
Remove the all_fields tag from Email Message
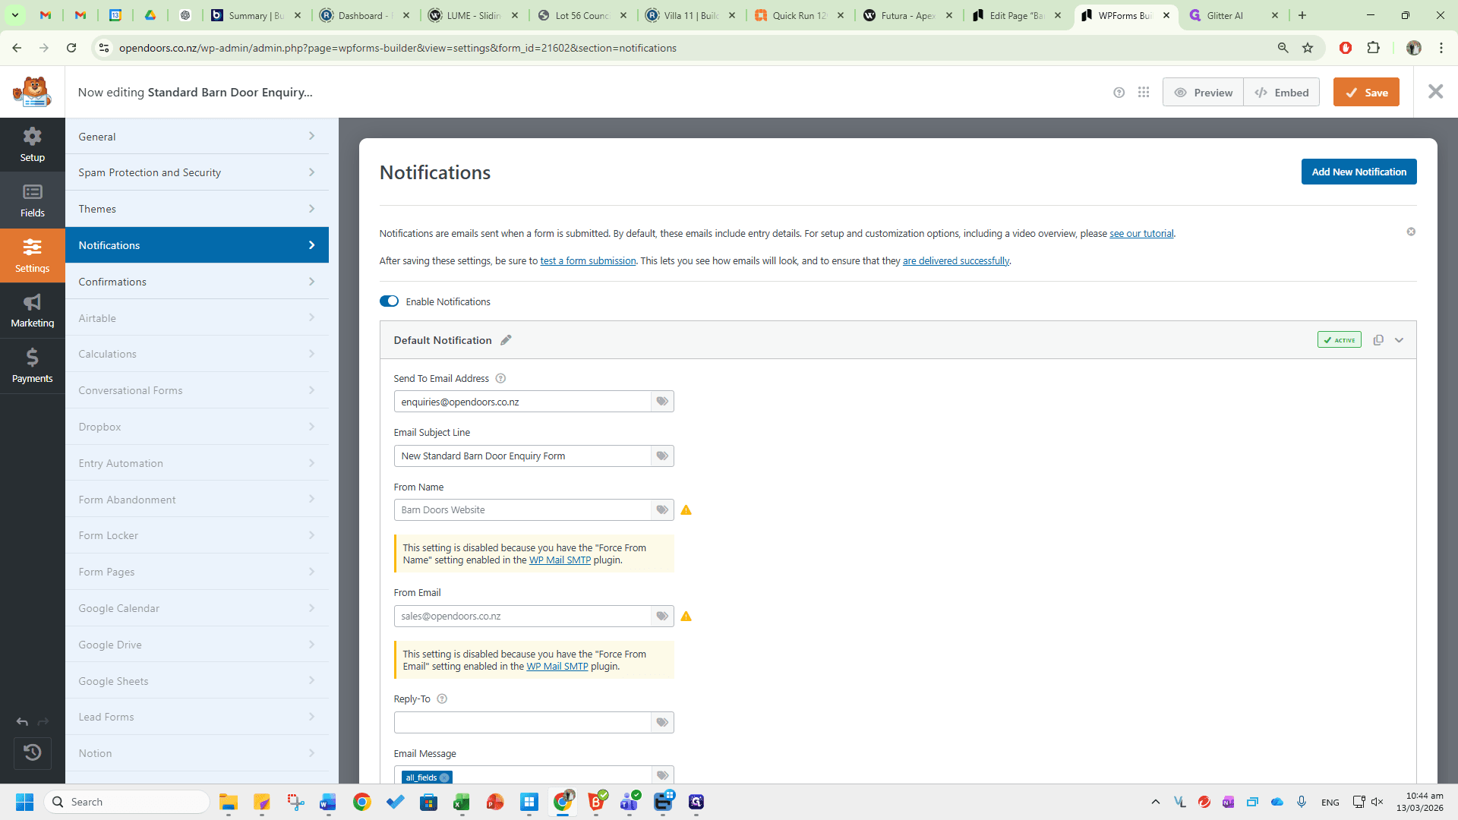[x=444, y=777]
